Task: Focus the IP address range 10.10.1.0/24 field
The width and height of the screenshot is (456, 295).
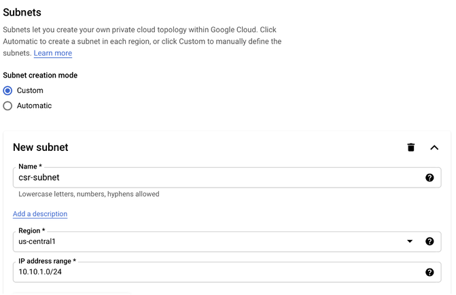Action: [x=227, y=273]
